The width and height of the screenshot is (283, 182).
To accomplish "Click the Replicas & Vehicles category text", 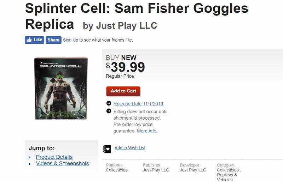I will 227,177.
